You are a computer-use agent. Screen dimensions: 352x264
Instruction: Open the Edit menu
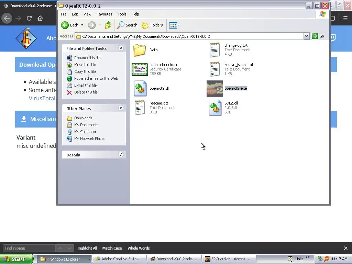tap(75, 14)
